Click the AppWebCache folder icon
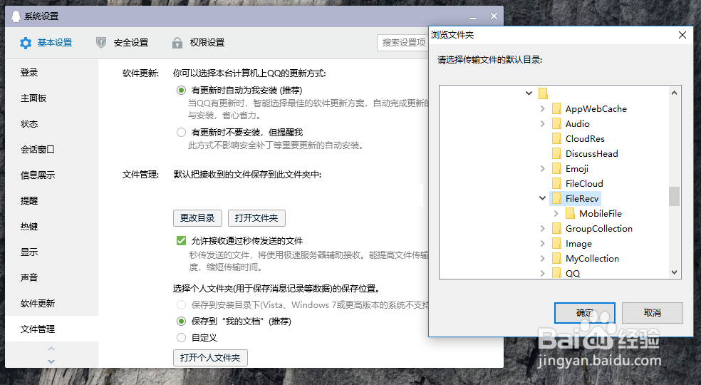Screen dimensions: 701x385 (x=556, y=109)
